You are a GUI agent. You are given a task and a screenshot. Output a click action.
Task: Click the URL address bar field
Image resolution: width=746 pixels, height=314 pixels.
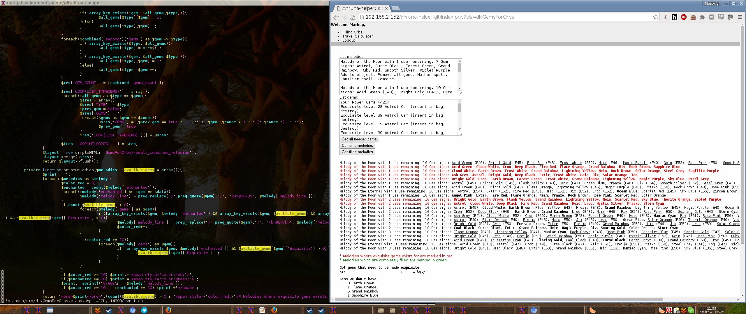[x=495, y=17]
